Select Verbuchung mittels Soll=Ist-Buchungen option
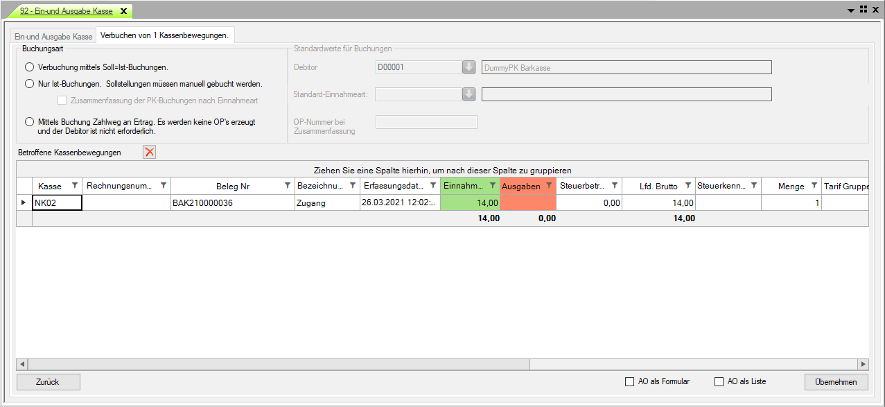The image size is (885, 407). [29, 67]
